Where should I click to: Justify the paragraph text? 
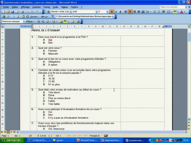pyautogui.click(x=139, y=12)
